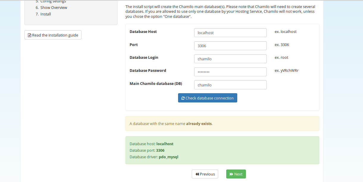This screenshot has height=182, width=363.
Task: Click the Port field label
Action: pos(134,45)
